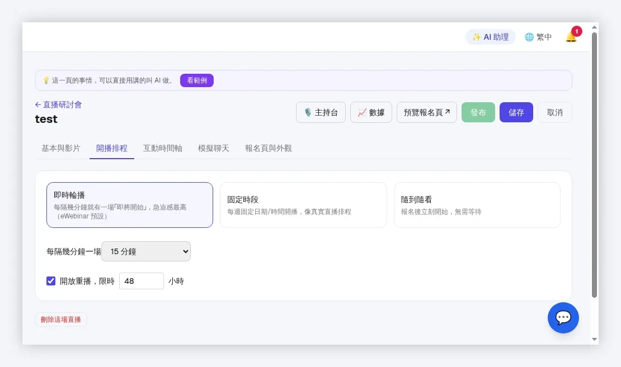The image size is (621, 367).
Task: Open notifications bell with red badge
Action: click(x=572, y=36)
